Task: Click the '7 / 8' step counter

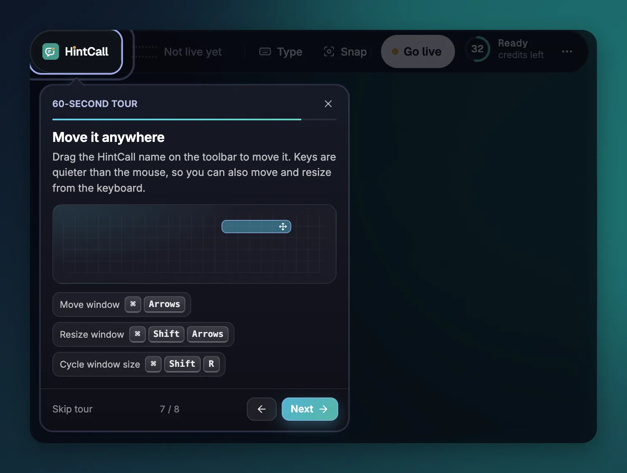Action: [170, 409]
